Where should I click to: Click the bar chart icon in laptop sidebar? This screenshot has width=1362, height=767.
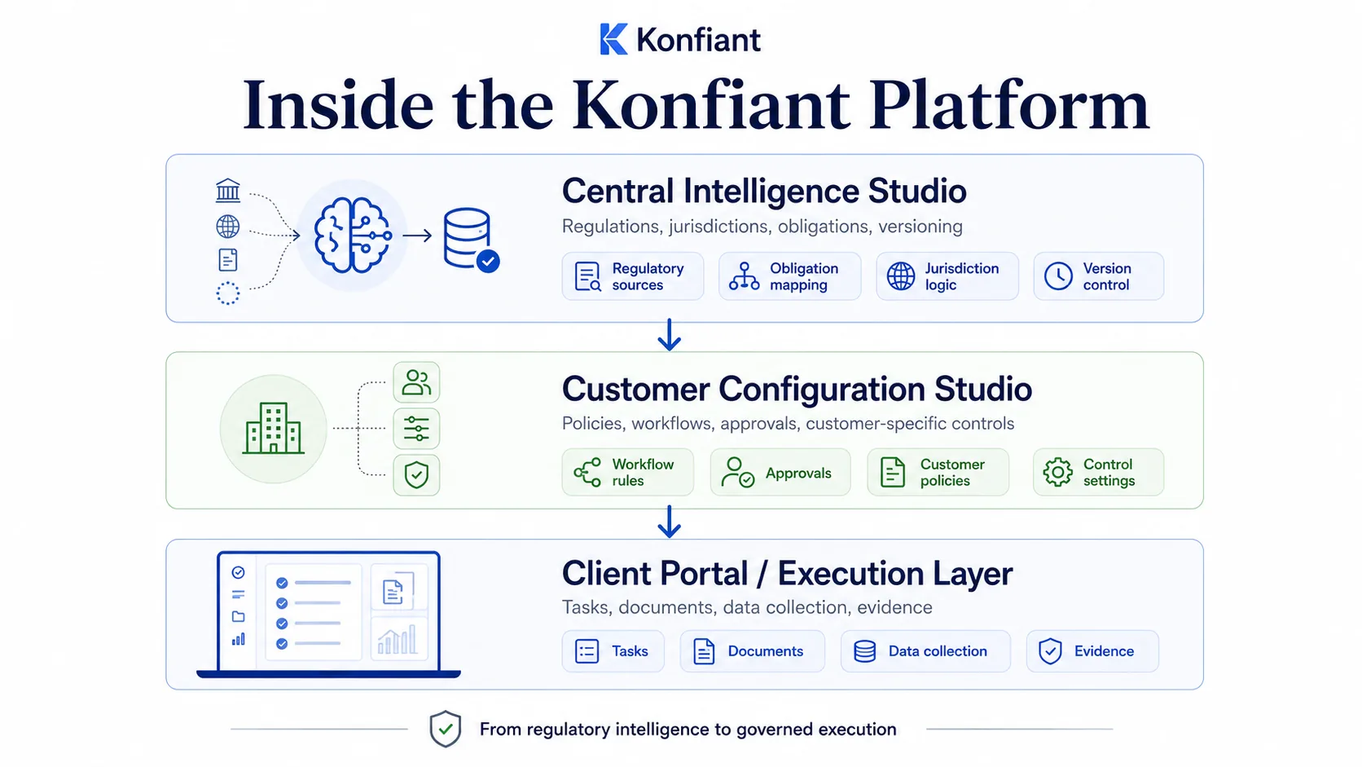click(x=239, y=639)
